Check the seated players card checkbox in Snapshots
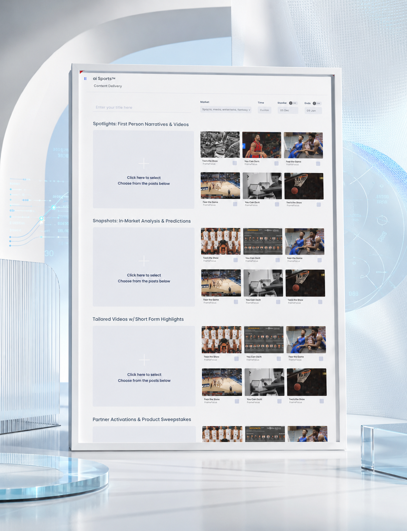Image resolution: width=407 pixels, height=531 pixels. point(320,260)
